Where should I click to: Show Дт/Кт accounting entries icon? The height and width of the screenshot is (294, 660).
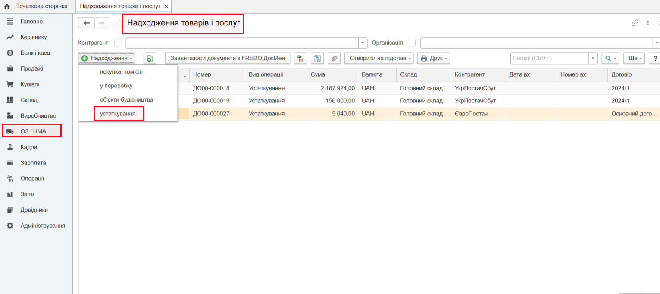pyautogui.click(x=300, y=58)
